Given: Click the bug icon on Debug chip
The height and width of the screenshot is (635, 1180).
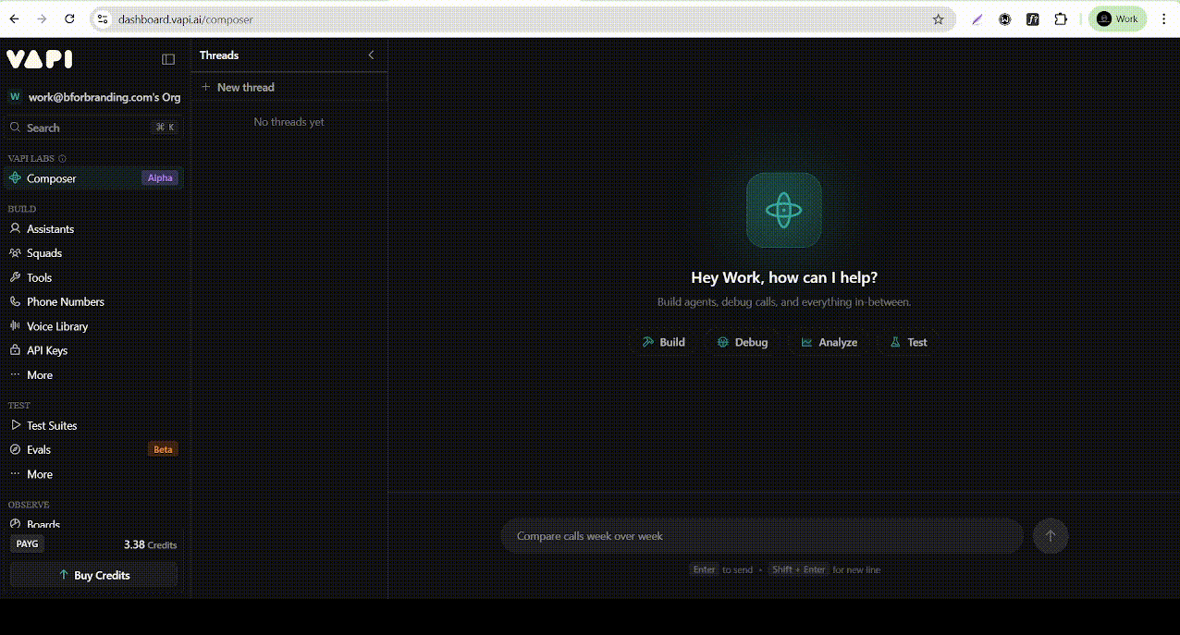Looking at the screenshot, I should click(723, 342).
